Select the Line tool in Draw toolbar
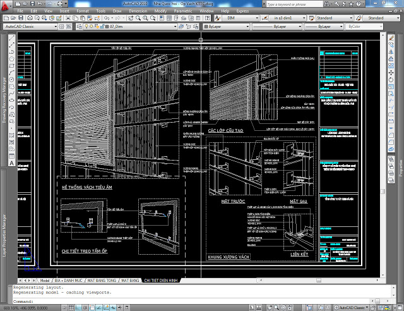This screenshot has height=311, width=404. 11,38
